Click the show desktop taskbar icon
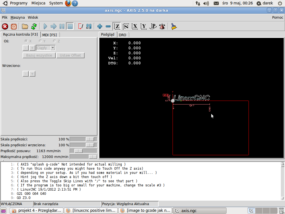 pos(3,211)
